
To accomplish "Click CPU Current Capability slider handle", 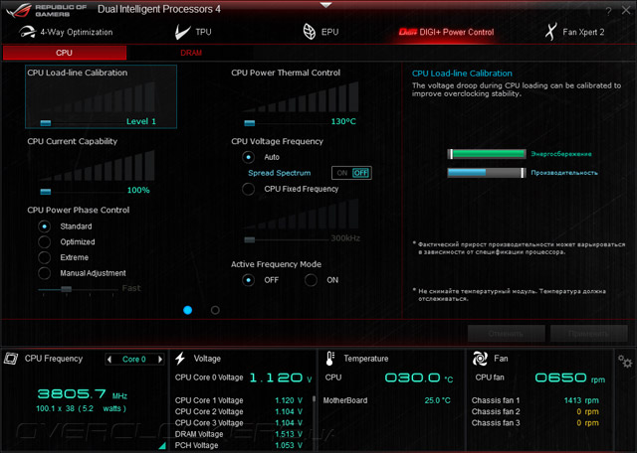I will click(46, 191).
